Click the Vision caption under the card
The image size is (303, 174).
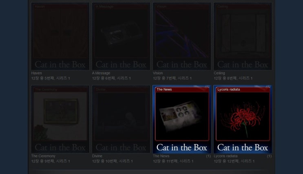(158, 73)
